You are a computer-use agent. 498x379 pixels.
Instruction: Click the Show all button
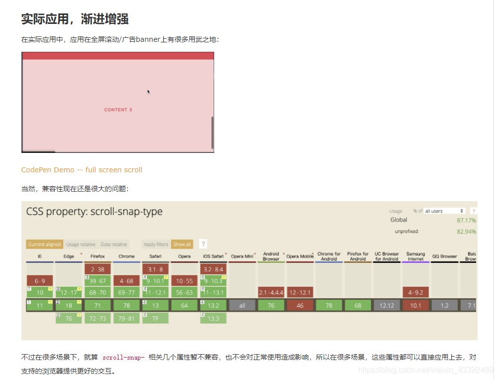(183, 244)
